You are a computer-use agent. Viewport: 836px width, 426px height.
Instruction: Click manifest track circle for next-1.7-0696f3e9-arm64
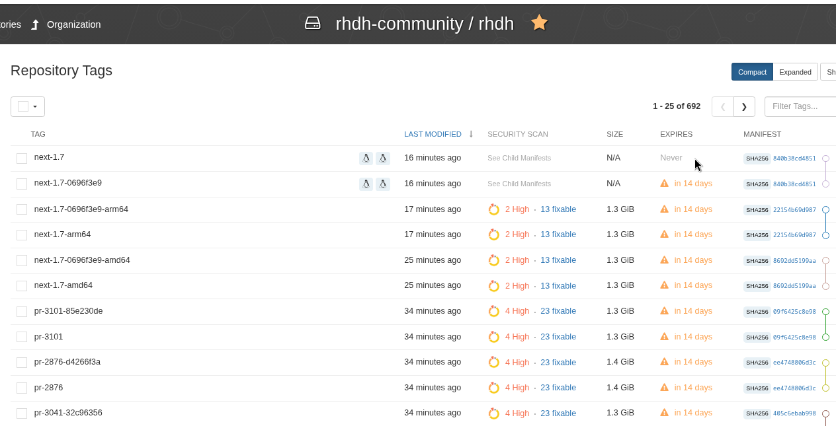(825, 209)
